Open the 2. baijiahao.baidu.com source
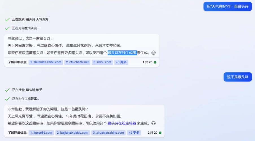Image resolution: width=255 pixels, height=141 pixels. click(x=73, y=133)
